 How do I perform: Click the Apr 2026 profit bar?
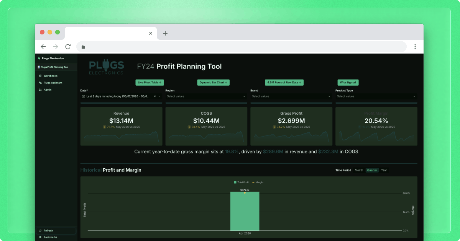pyautogui.click(x=245, y=211)
